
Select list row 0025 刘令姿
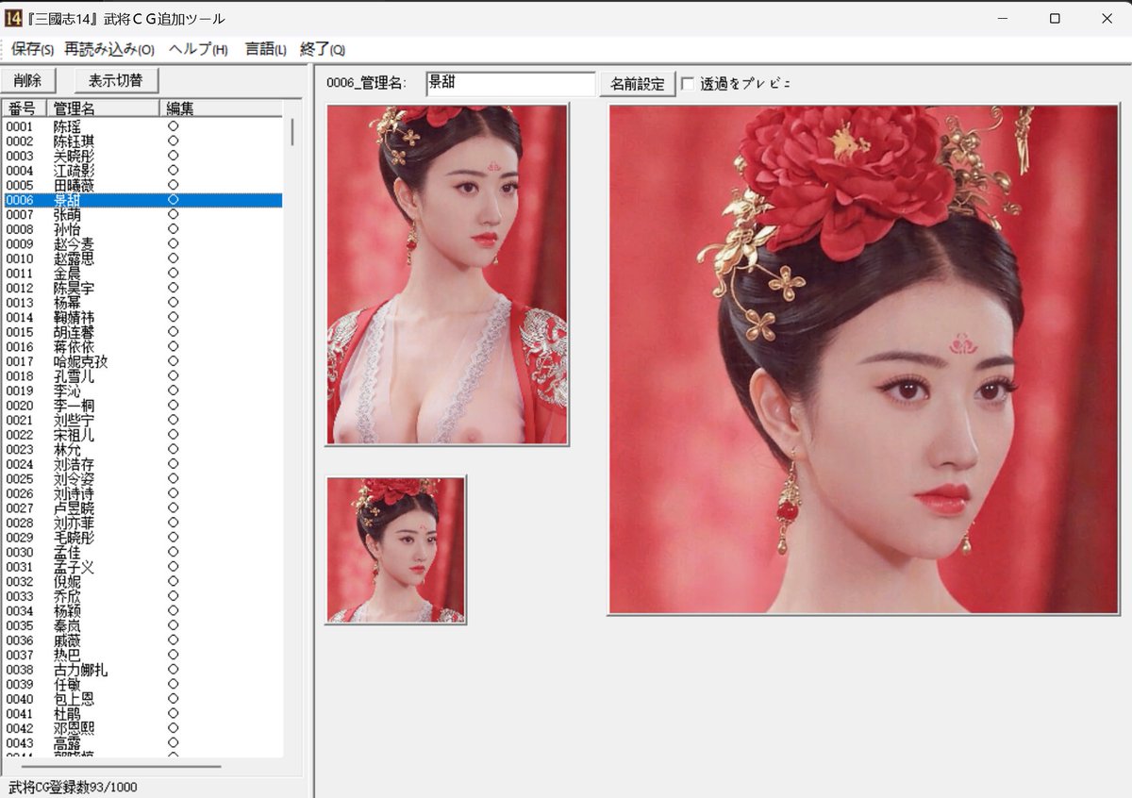coord(142,479)
